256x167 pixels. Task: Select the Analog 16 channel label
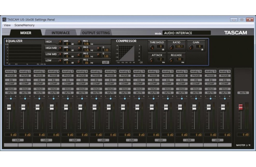coord(225,71)
